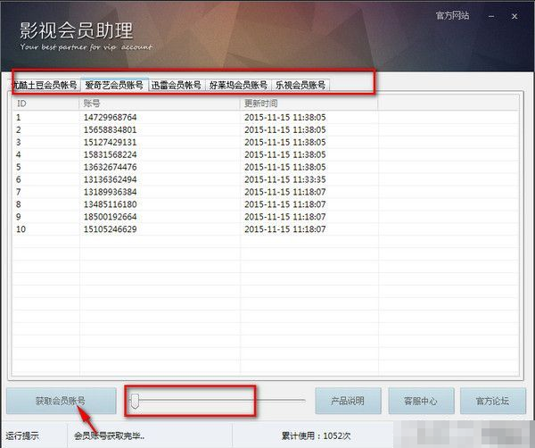Open the 乐视会员账号 tab
The width and height of the screenshot is (535, 448).
pyautogui.click(x=300, y=86)
